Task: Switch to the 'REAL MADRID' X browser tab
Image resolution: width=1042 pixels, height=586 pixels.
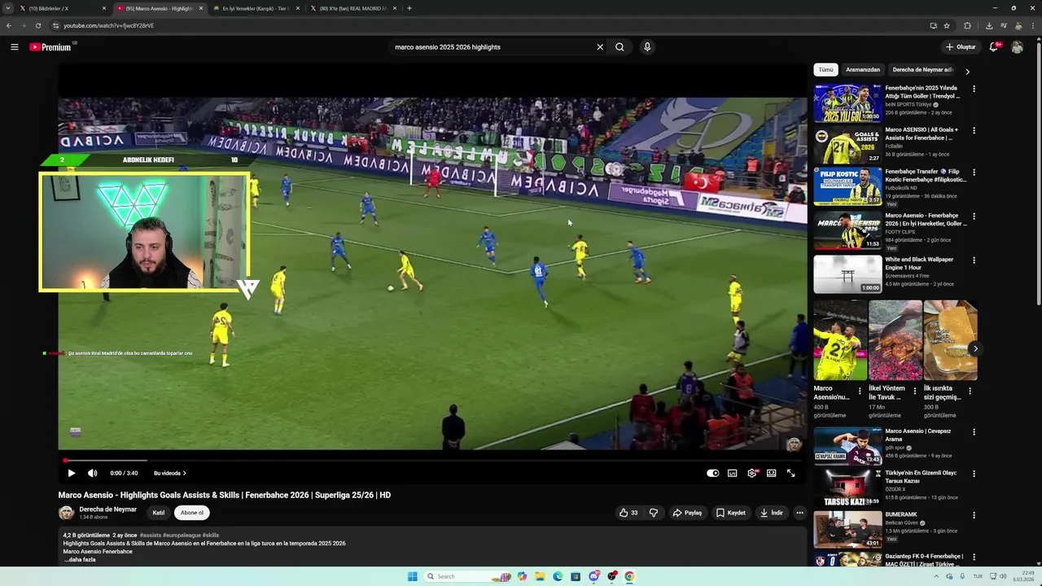Action: [x=353, y=8]
